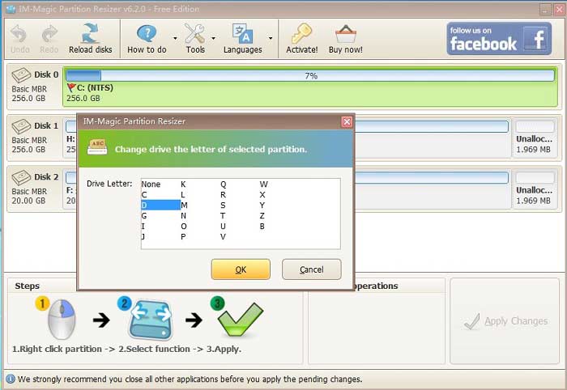
Task: Open the How to do help icon
Action: pos(147,39)
